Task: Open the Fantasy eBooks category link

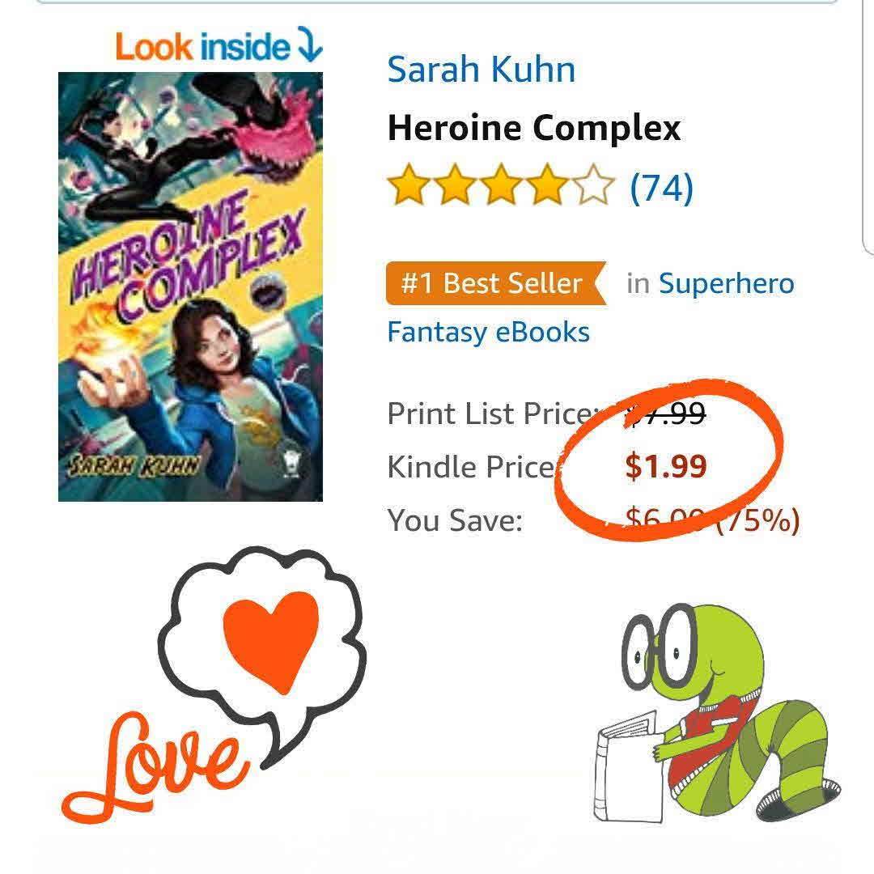Action: [488, 332]
